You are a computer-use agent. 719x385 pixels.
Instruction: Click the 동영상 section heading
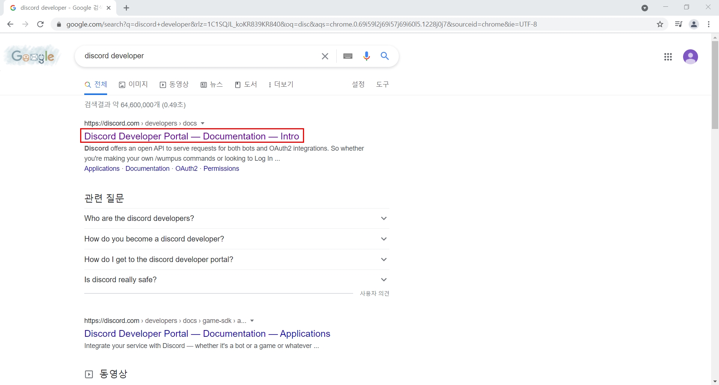113,374
